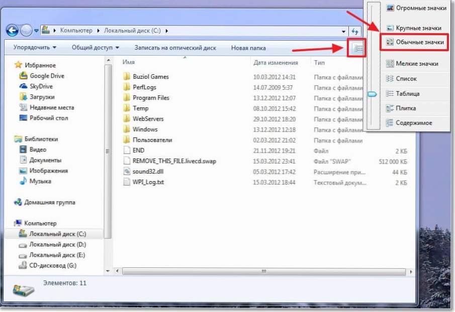Open the Музыка library

[x=35, y=181]
